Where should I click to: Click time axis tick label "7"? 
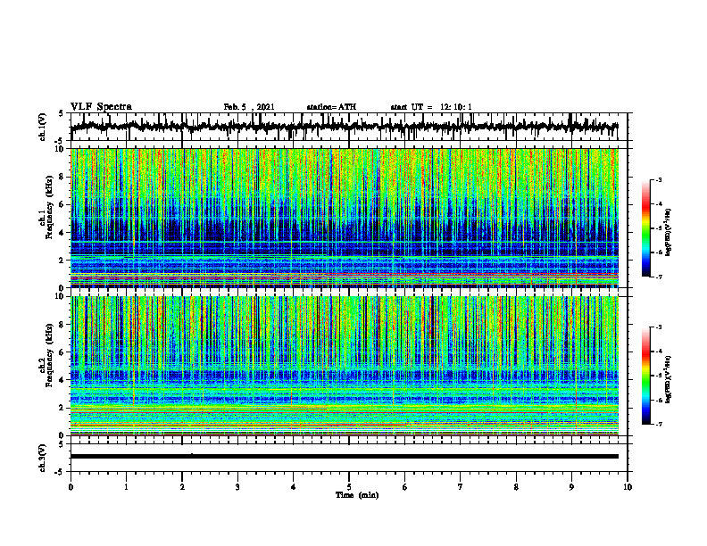coord(461,487)
